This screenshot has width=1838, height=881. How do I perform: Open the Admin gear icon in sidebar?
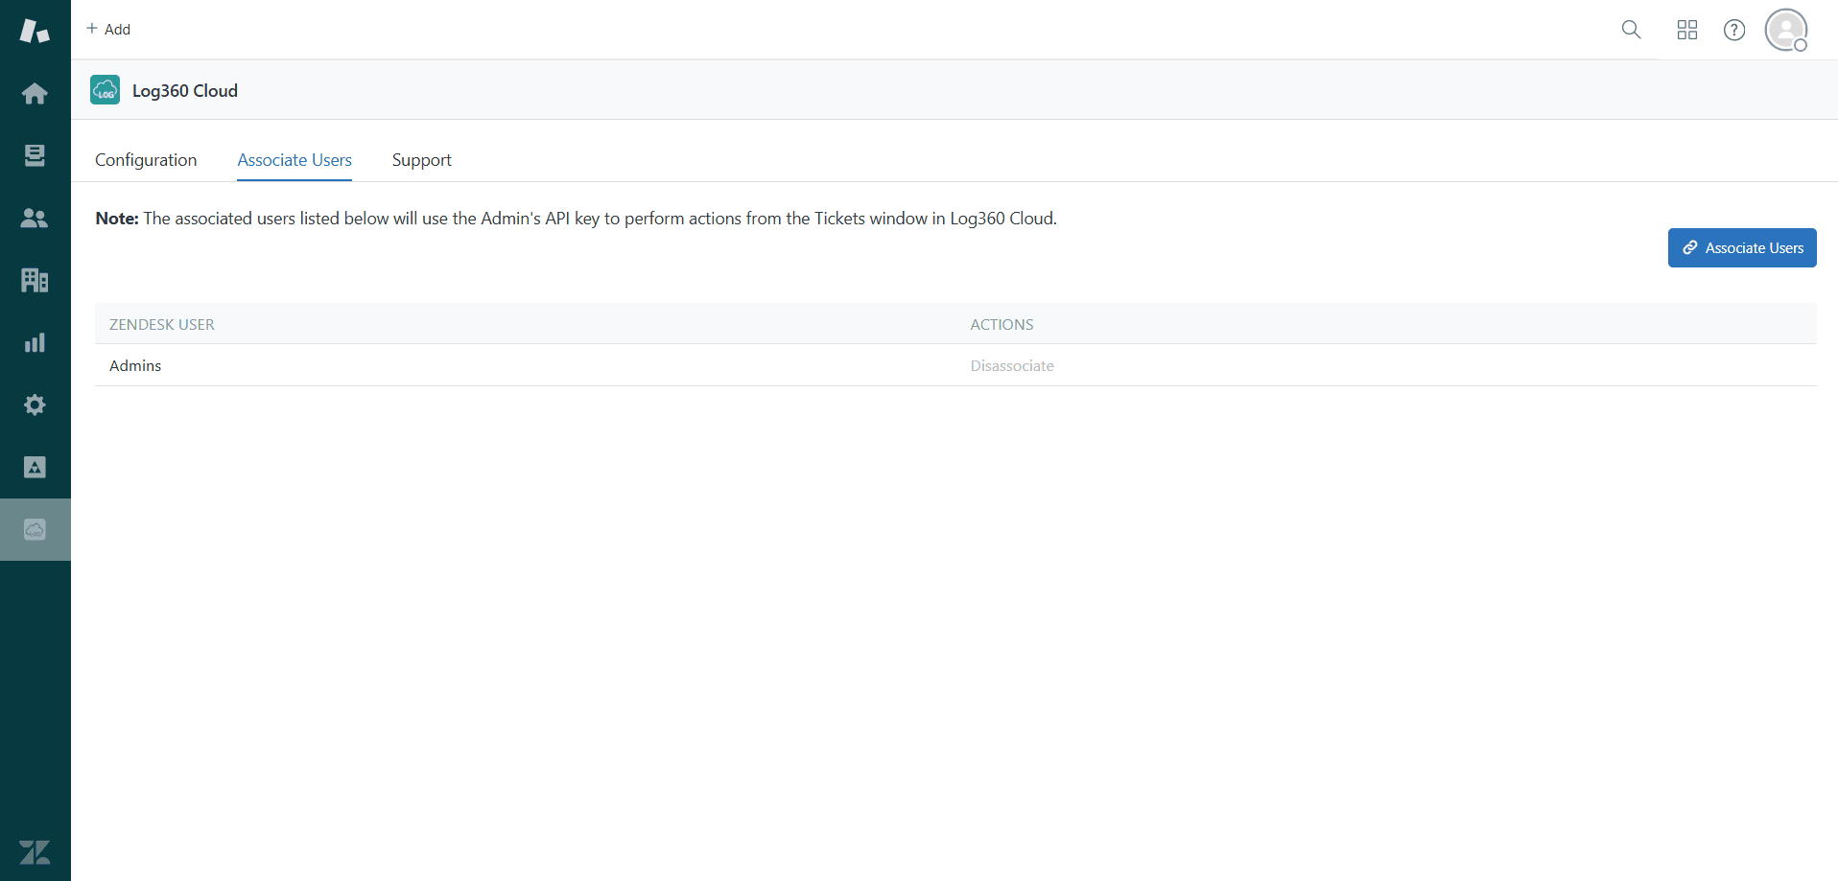click(x=35, y=405)
